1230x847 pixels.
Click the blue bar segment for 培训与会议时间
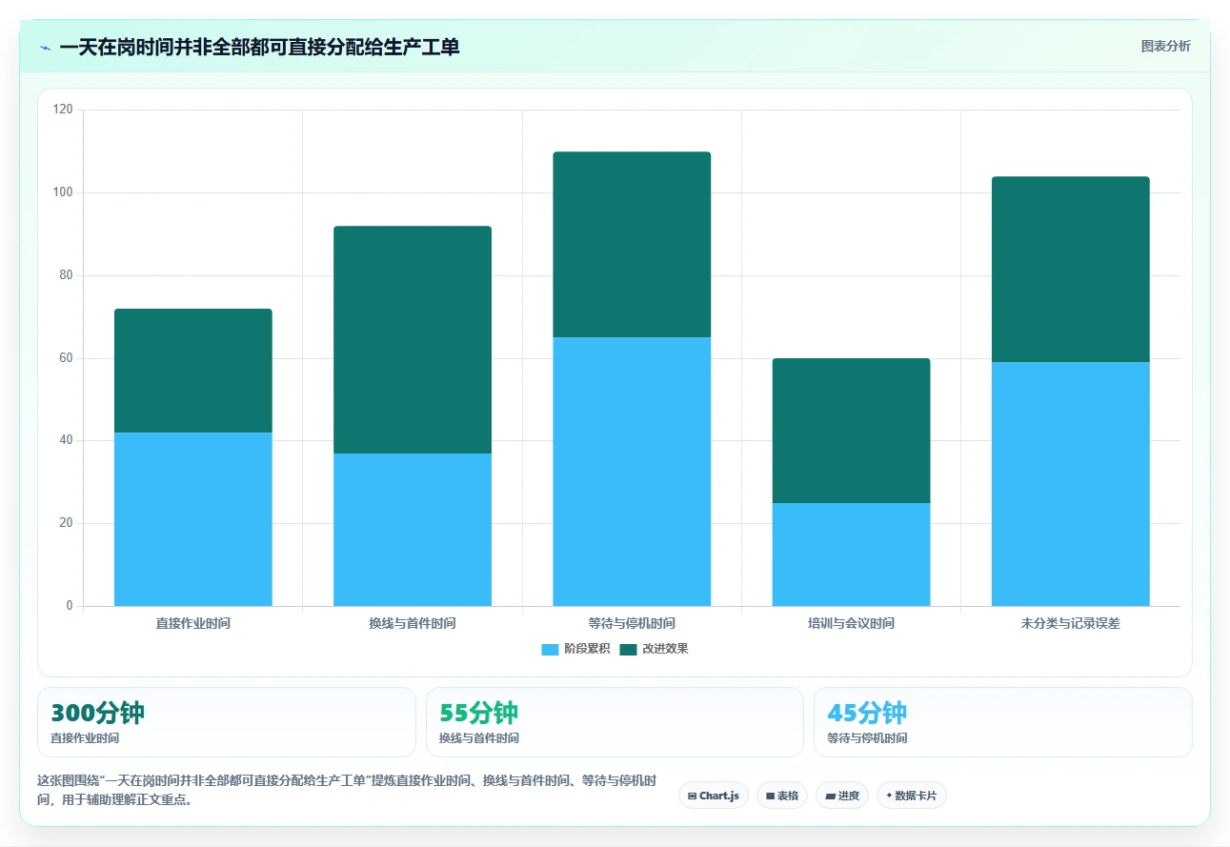coord(851,555)
